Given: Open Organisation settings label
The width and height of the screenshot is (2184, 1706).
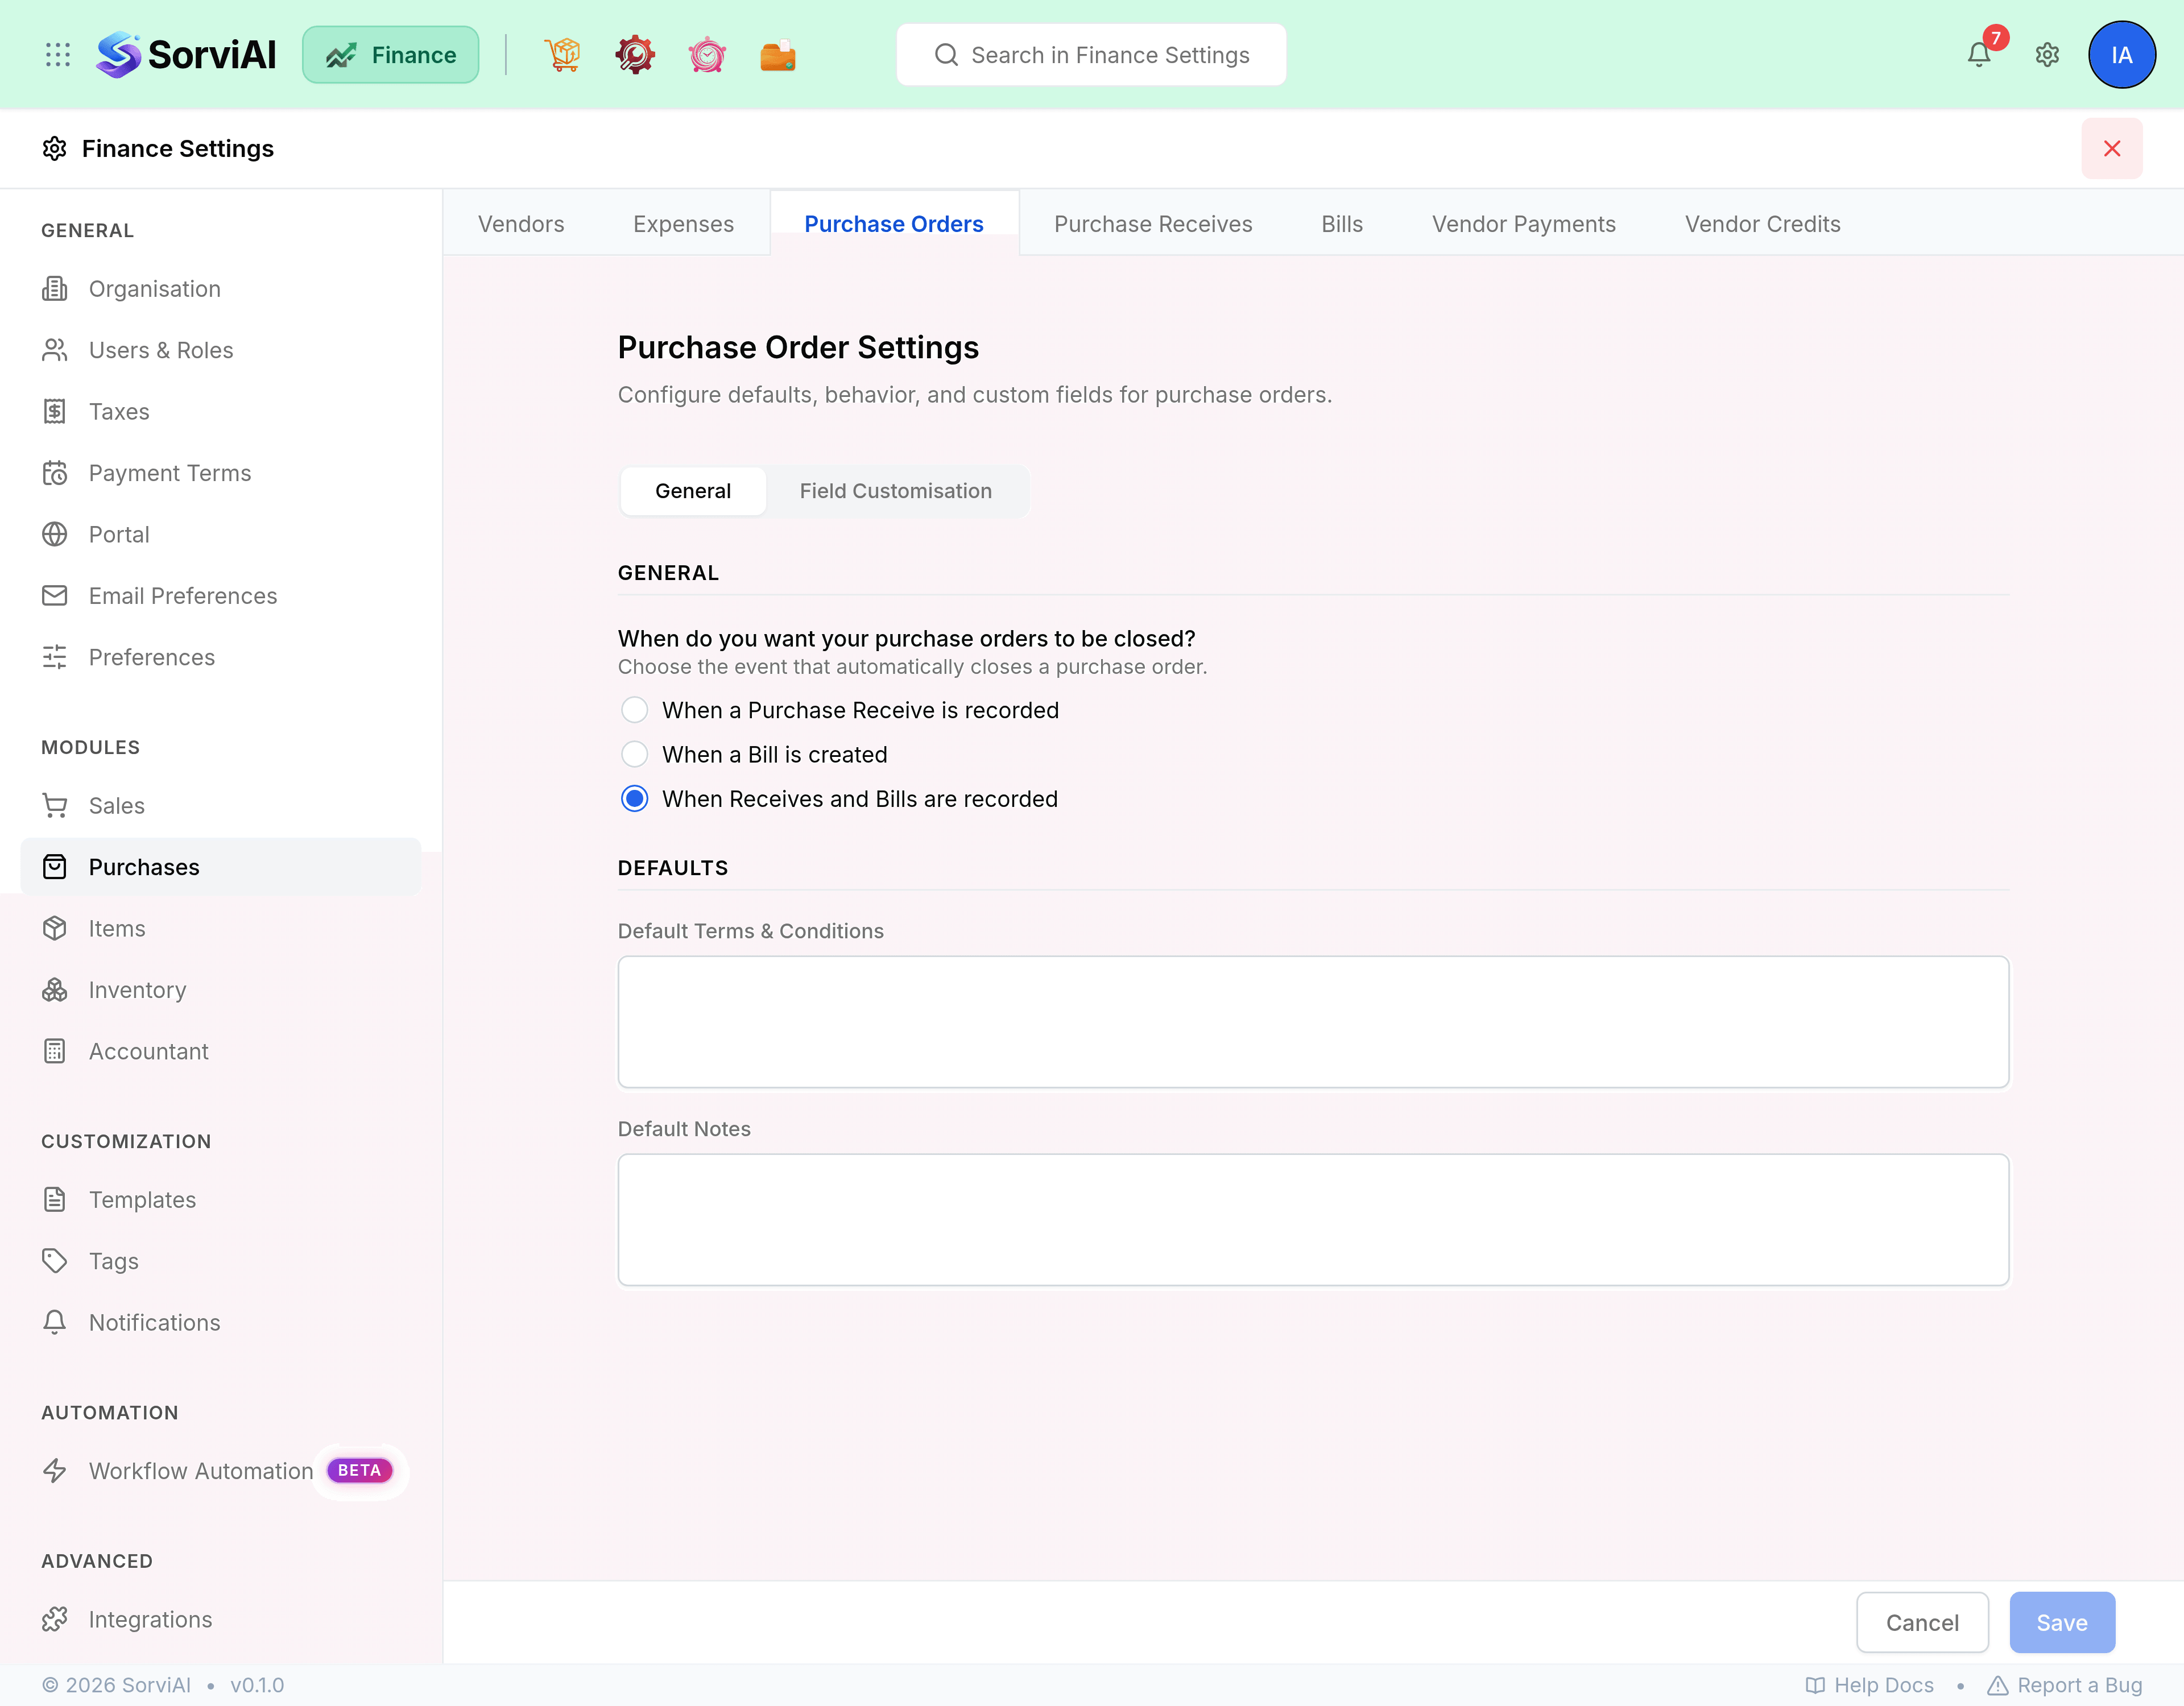Looking at the screenshot, I should pyautogui.click(x=155, y=289).
